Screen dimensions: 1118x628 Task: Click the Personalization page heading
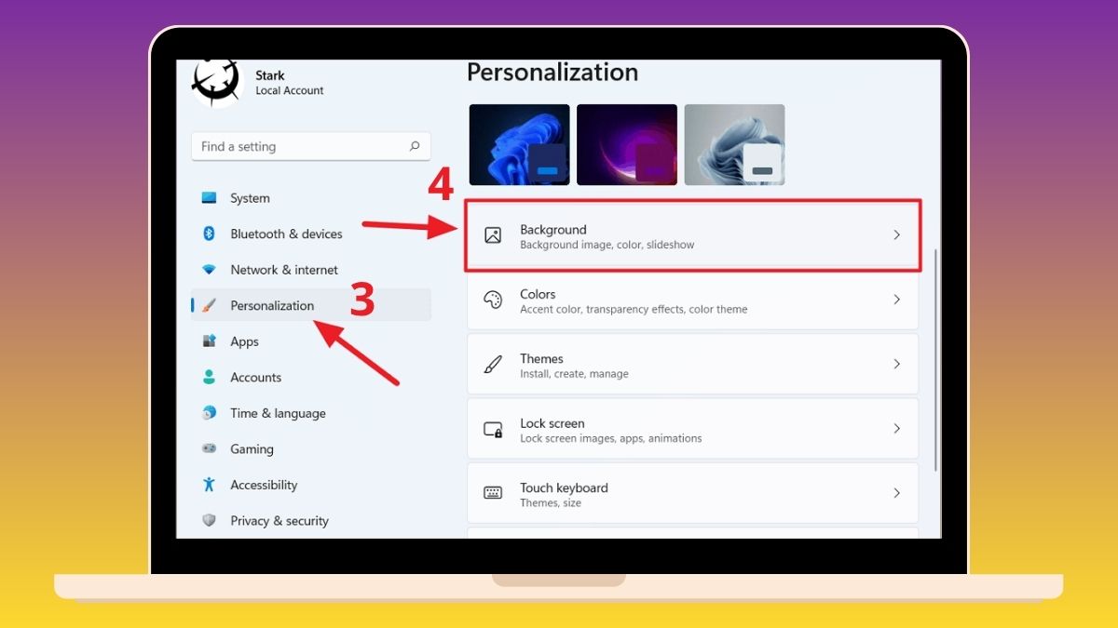[552, 73]
